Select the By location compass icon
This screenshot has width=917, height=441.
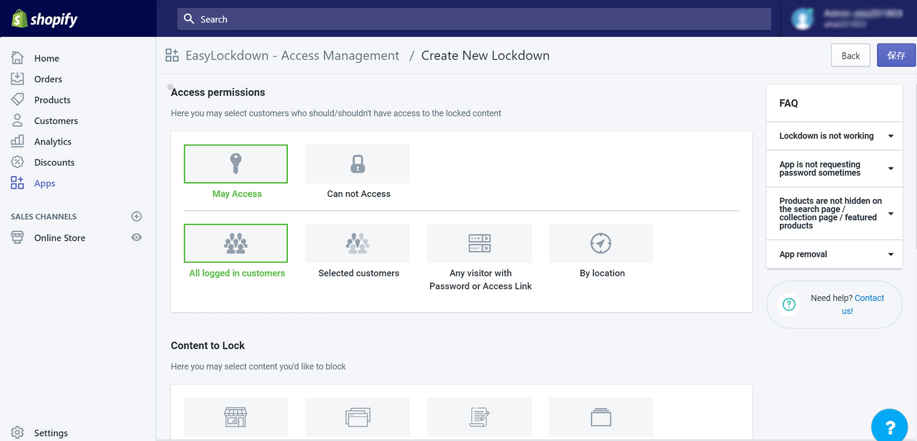coord(601,243)
